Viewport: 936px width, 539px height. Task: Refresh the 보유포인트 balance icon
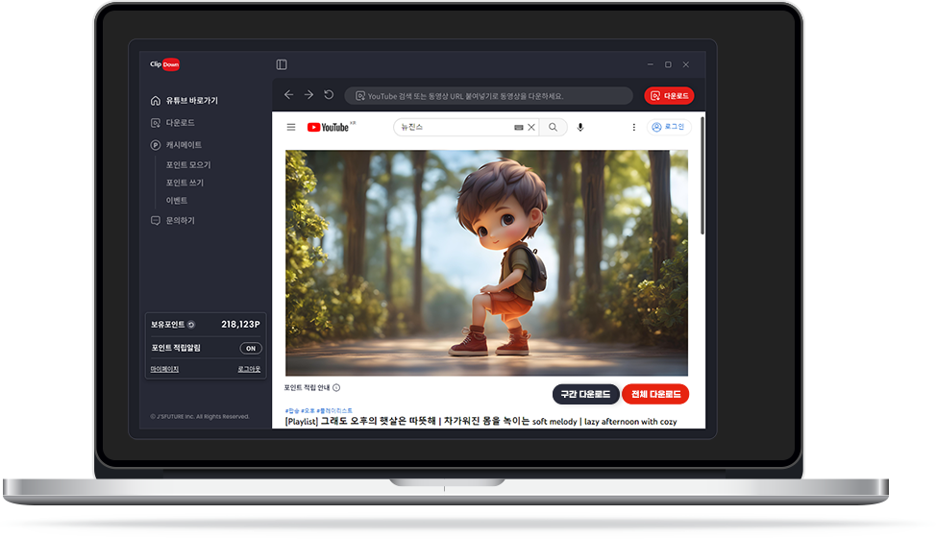[x=191, y=325]
